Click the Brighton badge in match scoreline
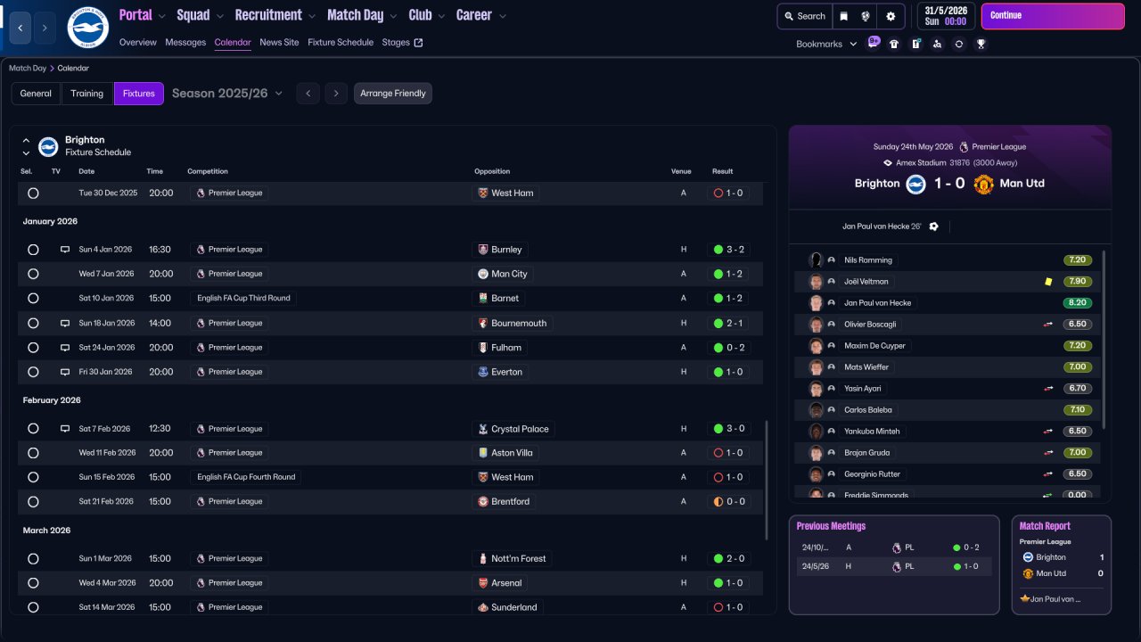The height and width of the screenshot is (642, 1141). coord(916,184)
